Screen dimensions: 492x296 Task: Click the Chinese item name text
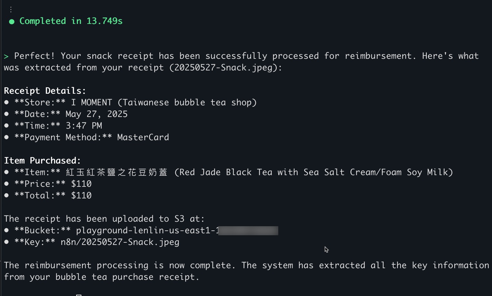117,172
